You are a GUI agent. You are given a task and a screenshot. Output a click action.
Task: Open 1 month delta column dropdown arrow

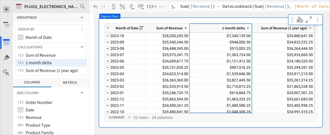pyautogui.click(x=248, y=28)
